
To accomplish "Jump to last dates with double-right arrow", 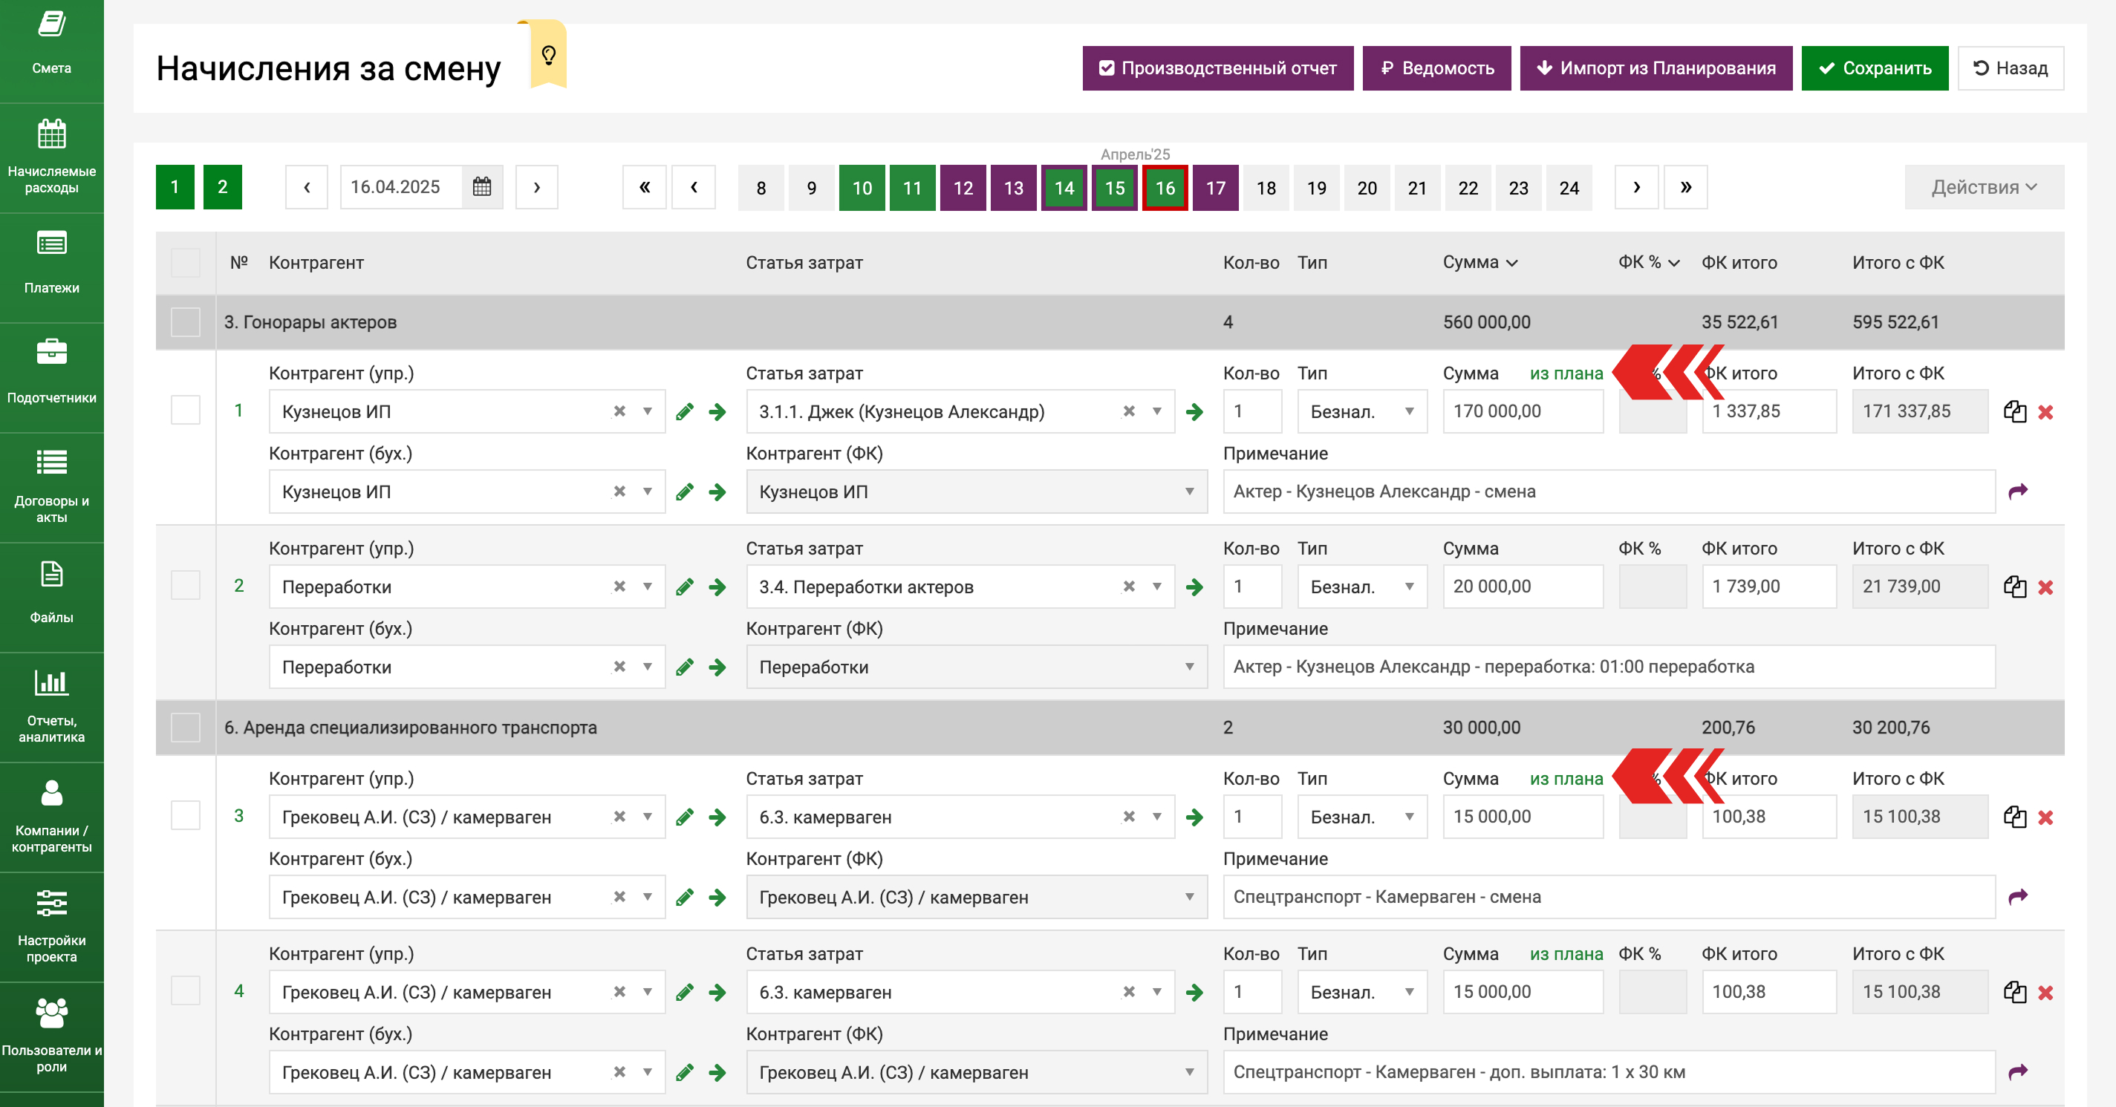I will click(x=1685, y=187).
